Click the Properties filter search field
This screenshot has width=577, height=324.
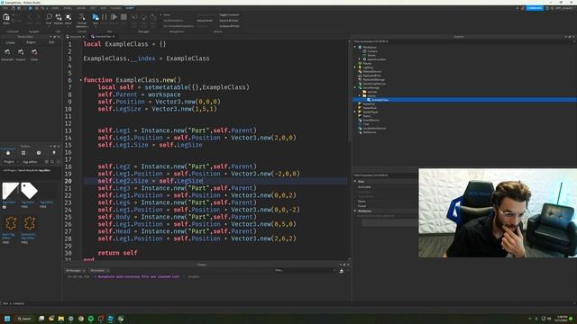tap(385, 175)
